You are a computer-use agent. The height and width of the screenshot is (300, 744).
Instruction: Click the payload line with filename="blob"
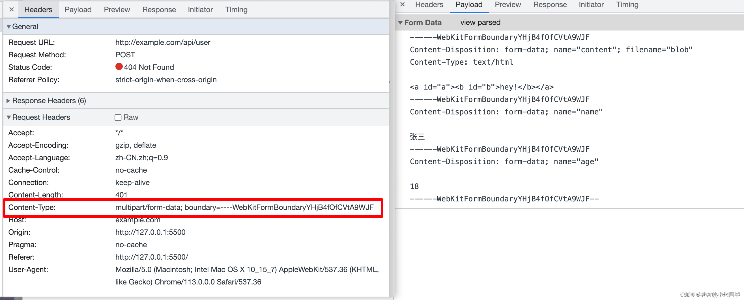click(x=551, y=50)
